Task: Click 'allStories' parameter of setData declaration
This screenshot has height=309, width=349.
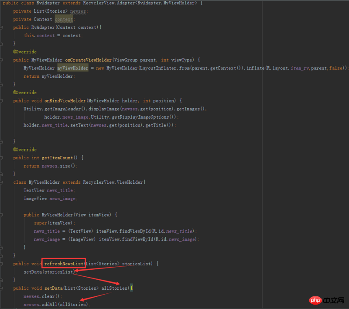Action: pos(114,288)
